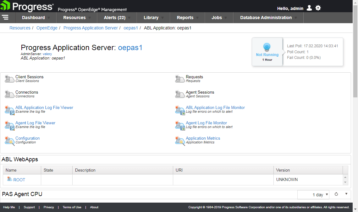Go to the oepas1 breadcrumb link
Image resolution: width=358 pixels, height=212 pixels.
131,28
